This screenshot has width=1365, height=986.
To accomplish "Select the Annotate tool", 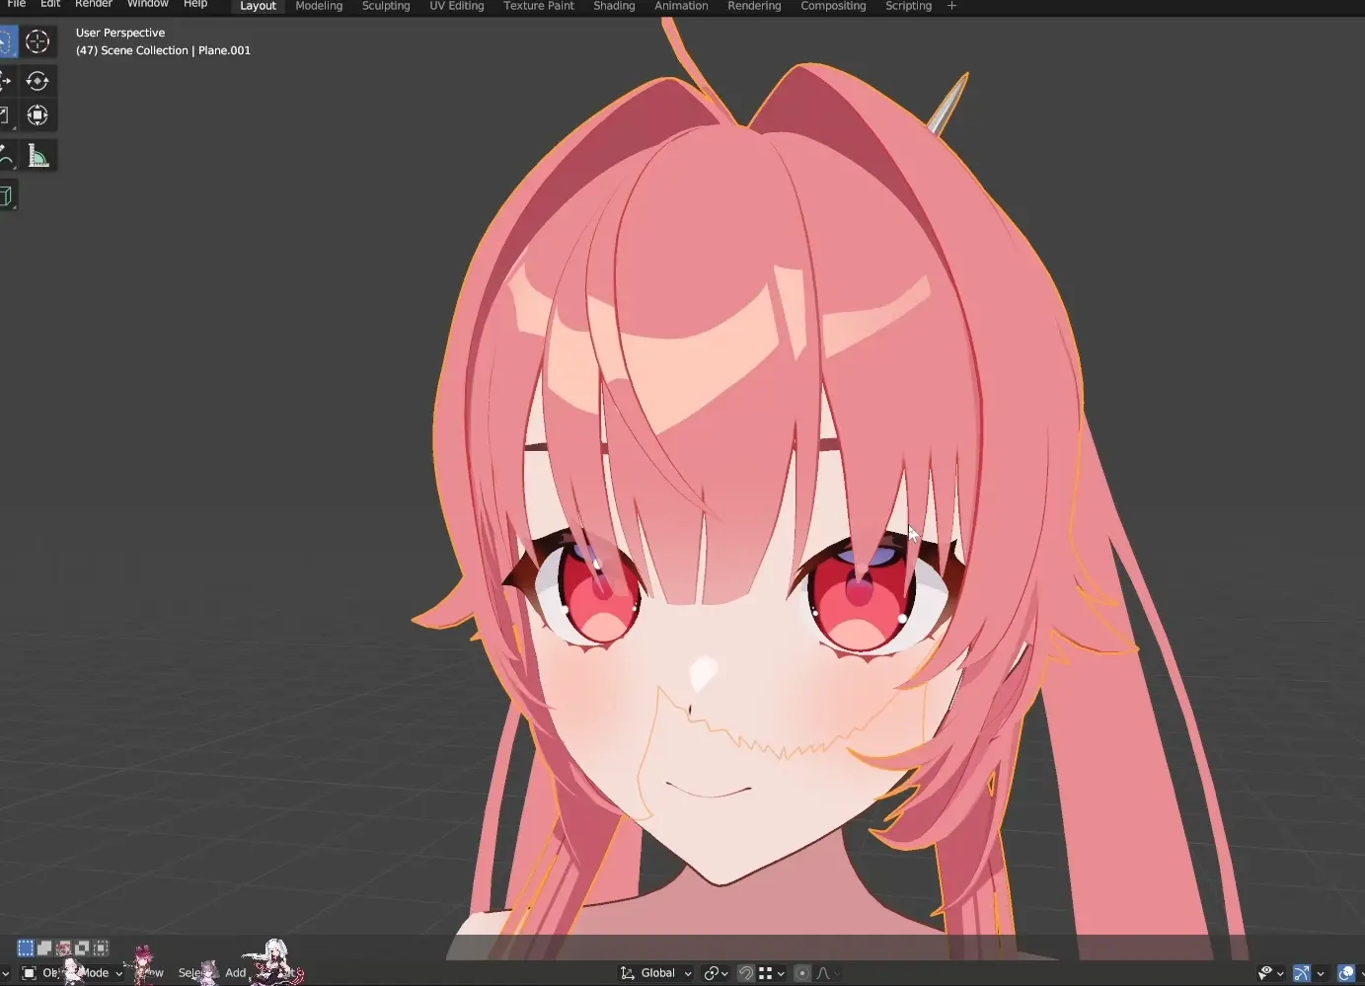I will [x=6, y=156].
